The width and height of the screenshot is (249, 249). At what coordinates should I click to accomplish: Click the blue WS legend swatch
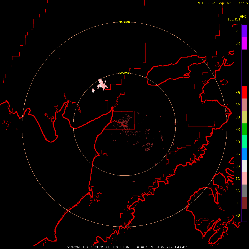coord(244,154)
